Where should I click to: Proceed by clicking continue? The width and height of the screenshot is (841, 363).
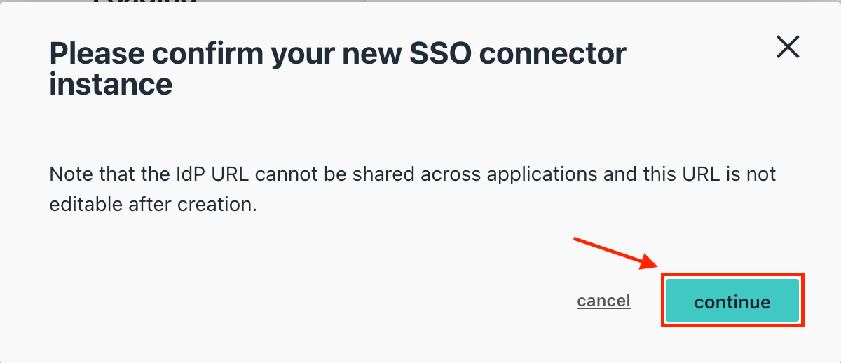point(732,301)
